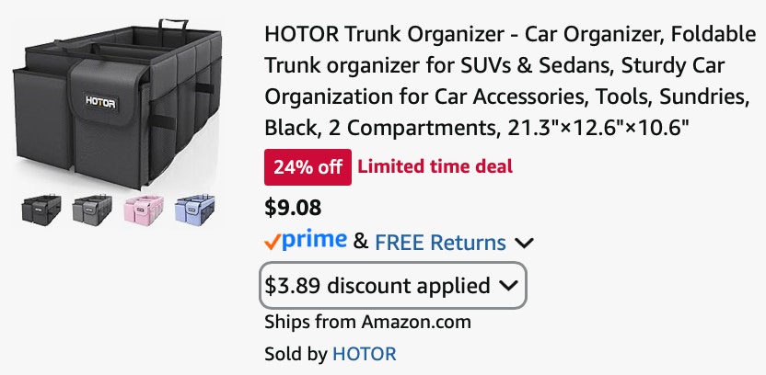
Task: Visit the HOTOR seller link
Action: [x=365, y=354]
